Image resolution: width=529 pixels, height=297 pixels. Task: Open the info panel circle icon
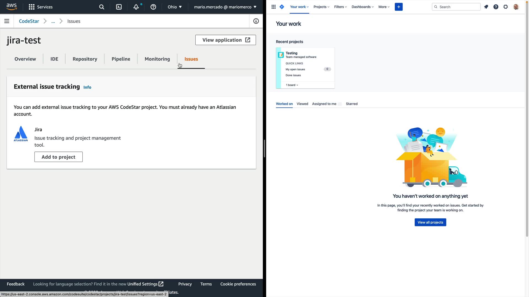click(256, 21)
